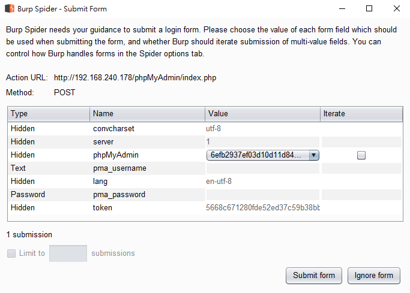Viewport: 410px width, 293px height.
Task: Maximize the Submit Form window
Action: point(369,9)
